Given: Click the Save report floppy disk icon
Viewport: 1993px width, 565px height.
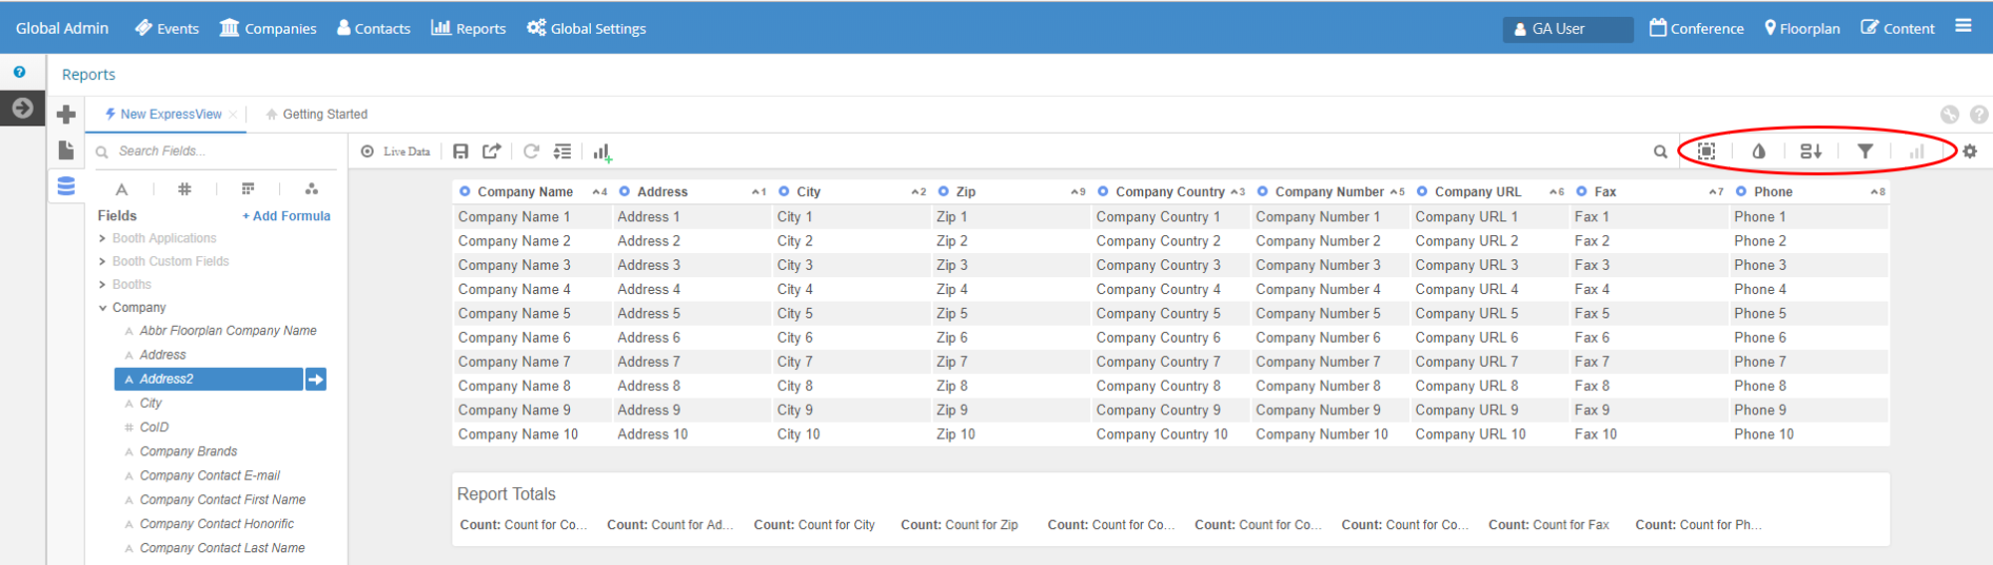Looking at the screenshot, I should pos(460,151).
